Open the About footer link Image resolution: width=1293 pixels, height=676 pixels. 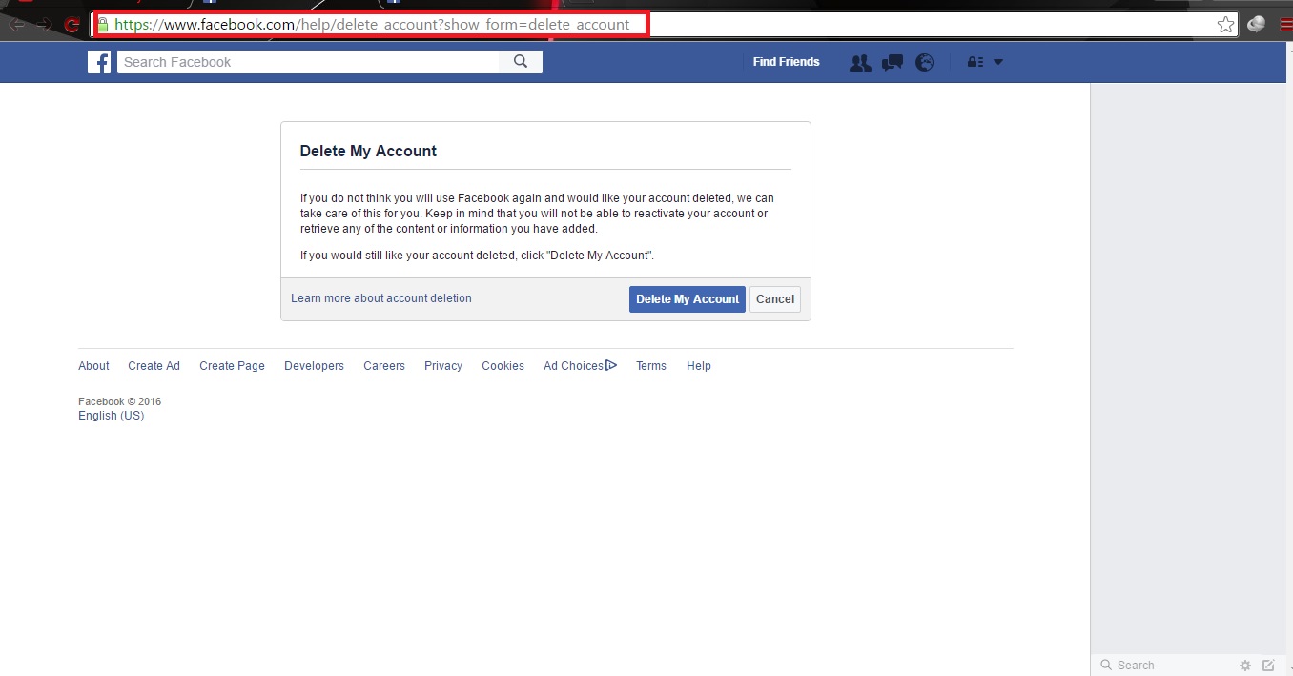(93, 366)
